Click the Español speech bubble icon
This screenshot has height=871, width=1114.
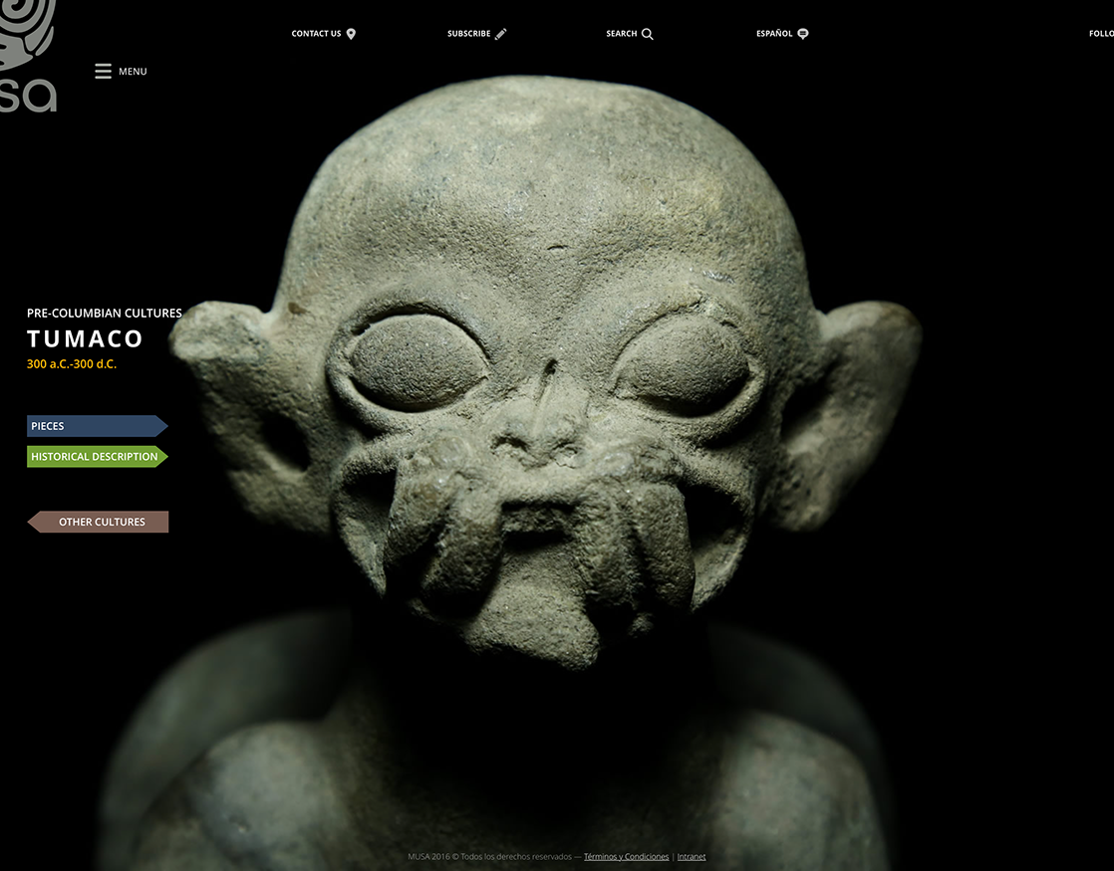point(803,34)
